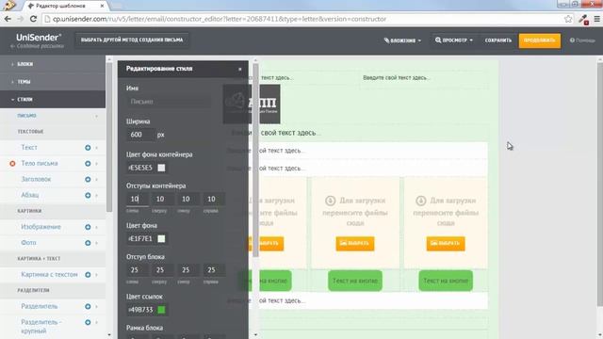Click right green Текст на кнопке button

446,281
